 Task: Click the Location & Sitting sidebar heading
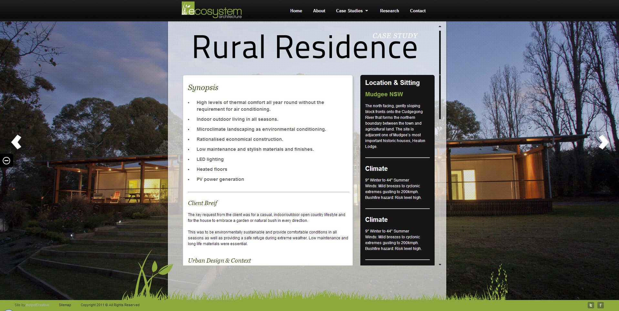(x=392, y=83)
